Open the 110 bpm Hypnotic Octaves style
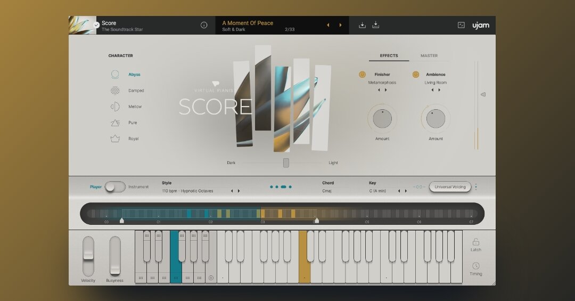Screen dimensions: 575x301 (x=187, y=191)
